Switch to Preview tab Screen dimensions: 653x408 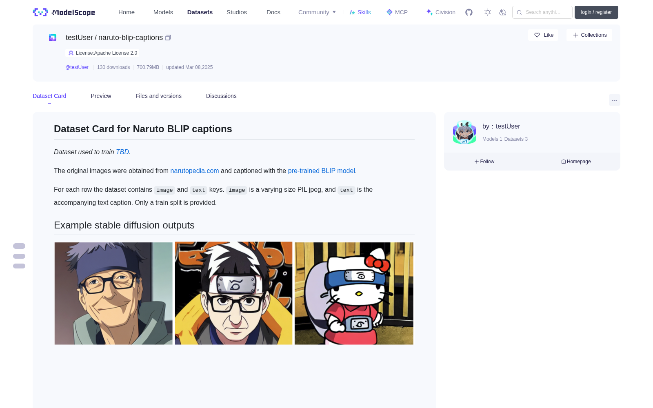click(x=101, y=96)
